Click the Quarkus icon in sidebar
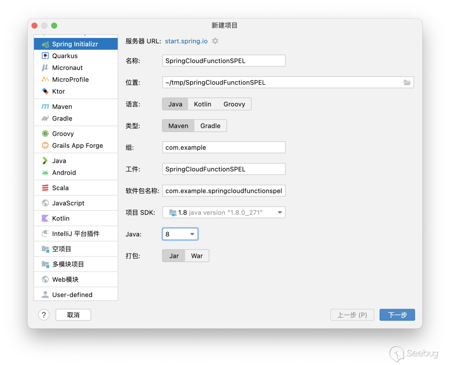 tap(45, 56)
